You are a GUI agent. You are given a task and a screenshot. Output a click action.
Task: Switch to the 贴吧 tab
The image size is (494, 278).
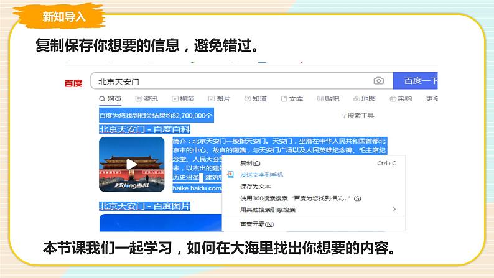click(x=327, y=98)
